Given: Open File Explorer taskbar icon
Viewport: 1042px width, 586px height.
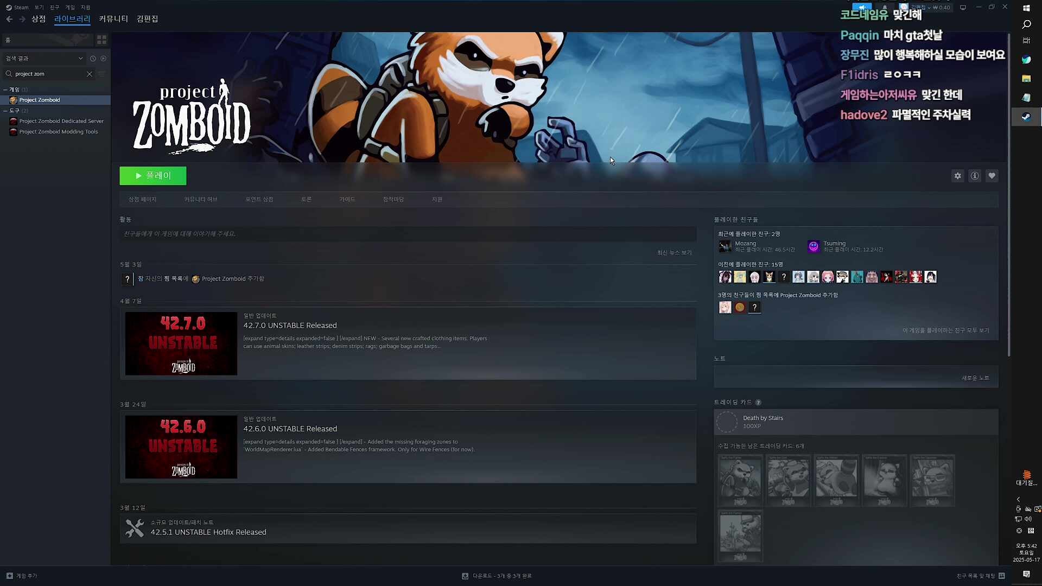Looking at the screenshot, I should point(1026,79).
